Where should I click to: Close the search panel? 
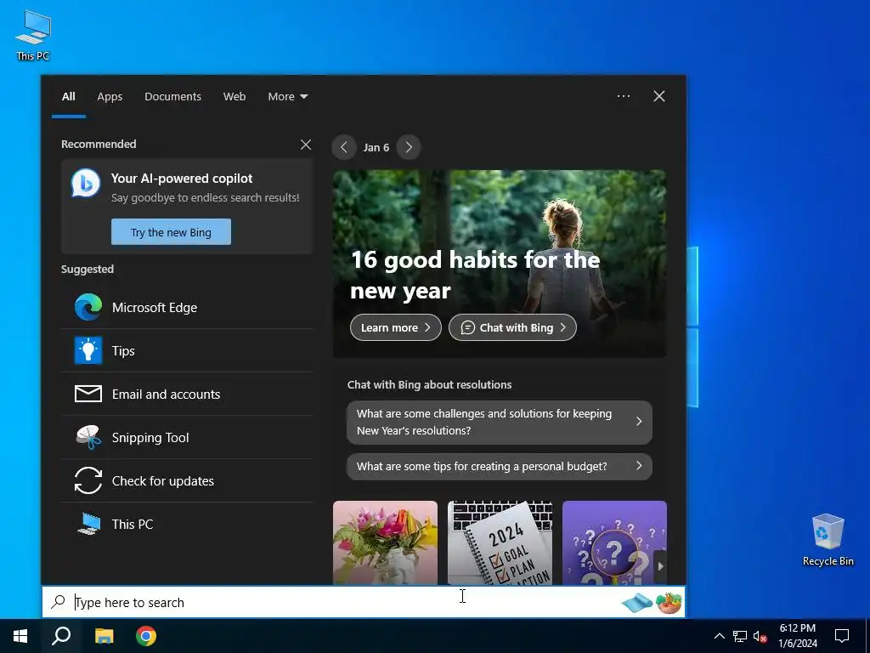pyautogui.click(x=659, y=96)
